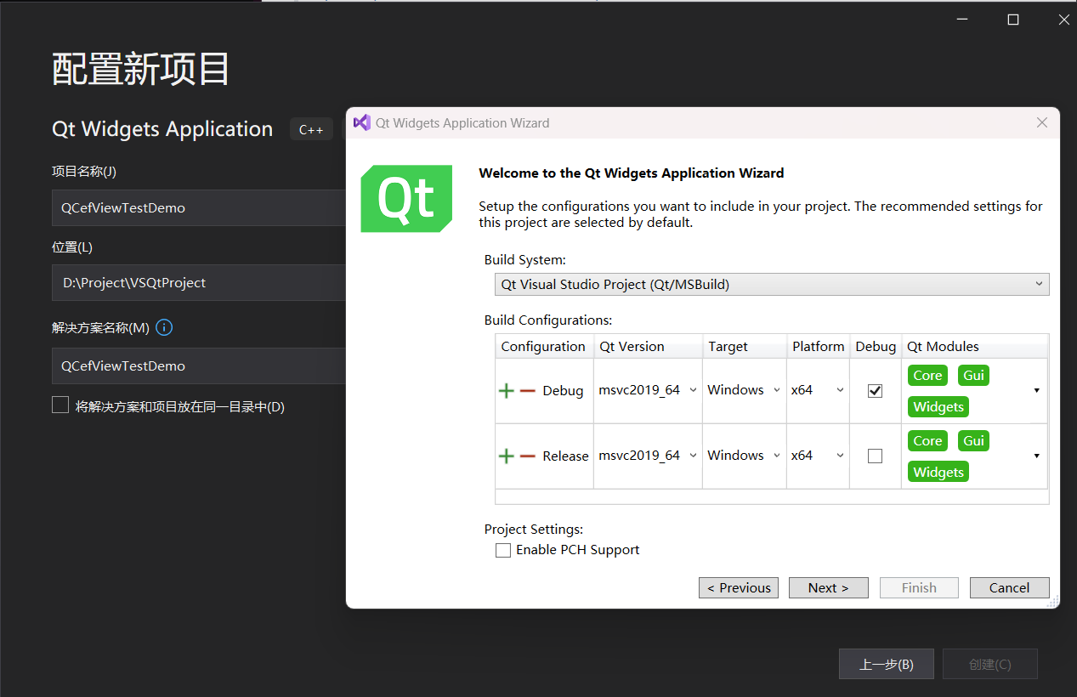
Task: Click the solution name input field
Action: click(199, 365)
